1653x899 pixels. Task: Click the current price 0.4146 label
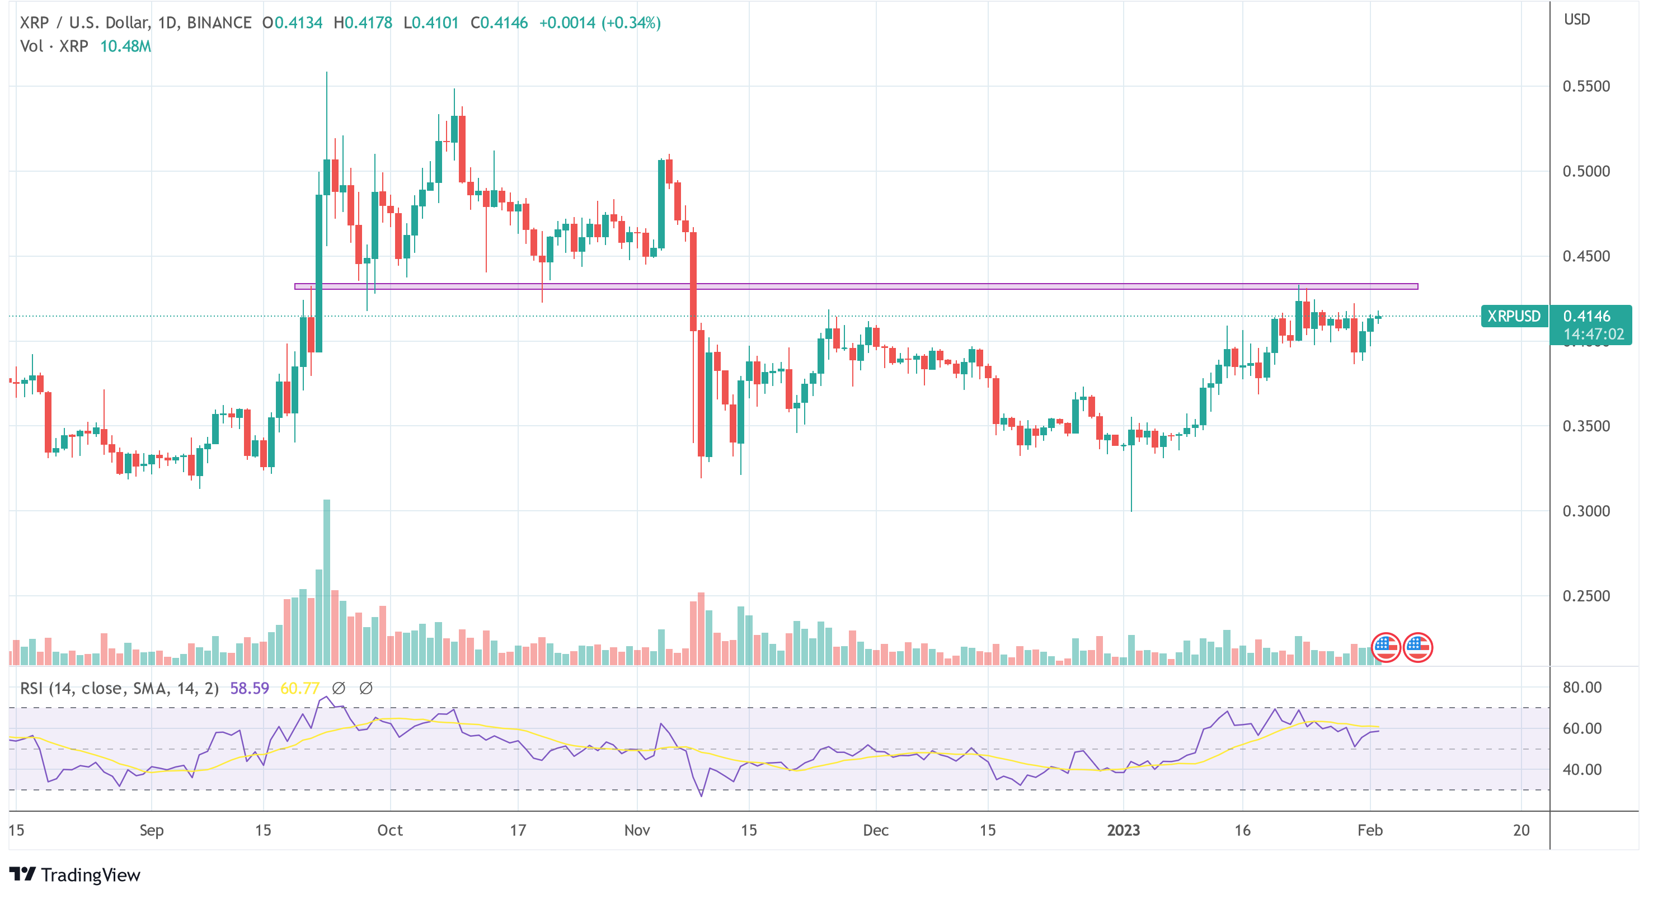click(1586, 316)
